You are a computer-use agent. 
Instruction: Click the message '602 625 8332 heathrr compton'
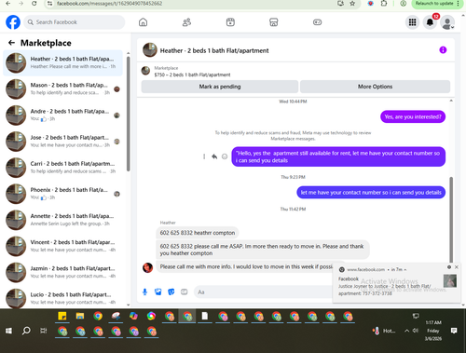tap(198, 233)
